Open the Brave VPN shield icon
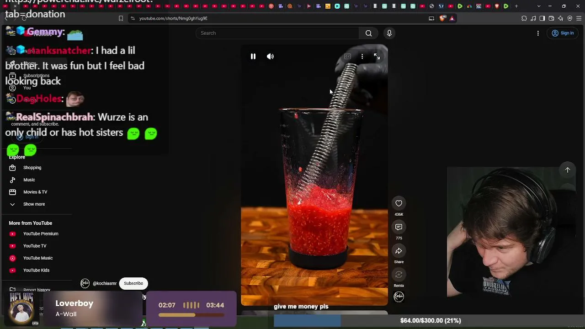This screenshot has height=329, width=585. tap(570, 18)
